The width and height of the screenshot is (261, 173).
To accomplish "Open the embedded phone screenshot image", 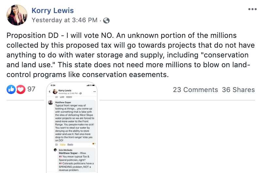I will pos(72,131).
